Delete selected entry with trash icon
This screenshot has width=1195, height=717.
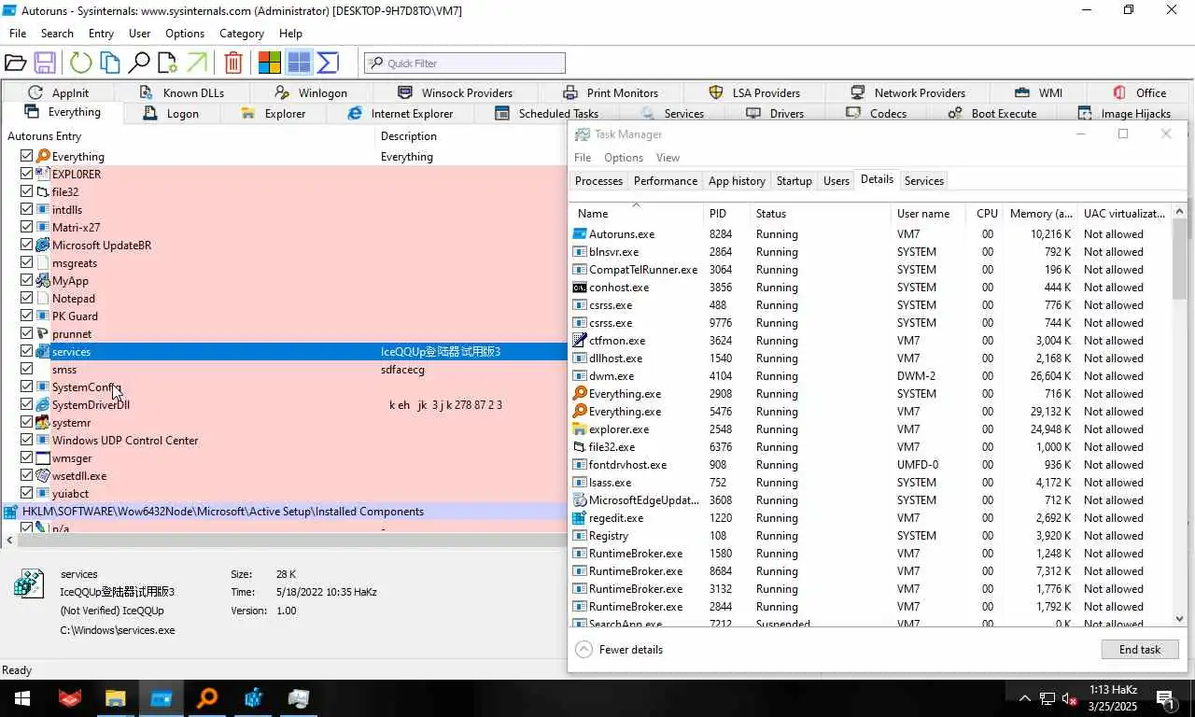click(233, 63)
